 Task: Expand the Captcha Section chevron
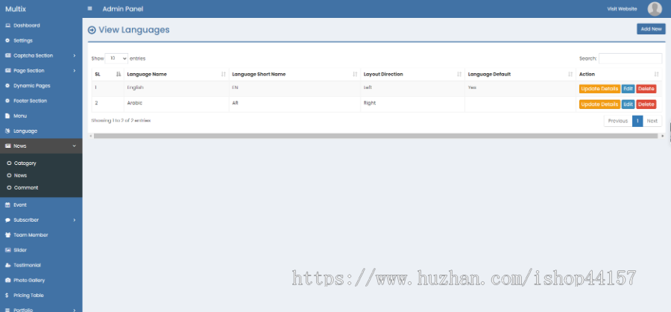coord(75,56)
